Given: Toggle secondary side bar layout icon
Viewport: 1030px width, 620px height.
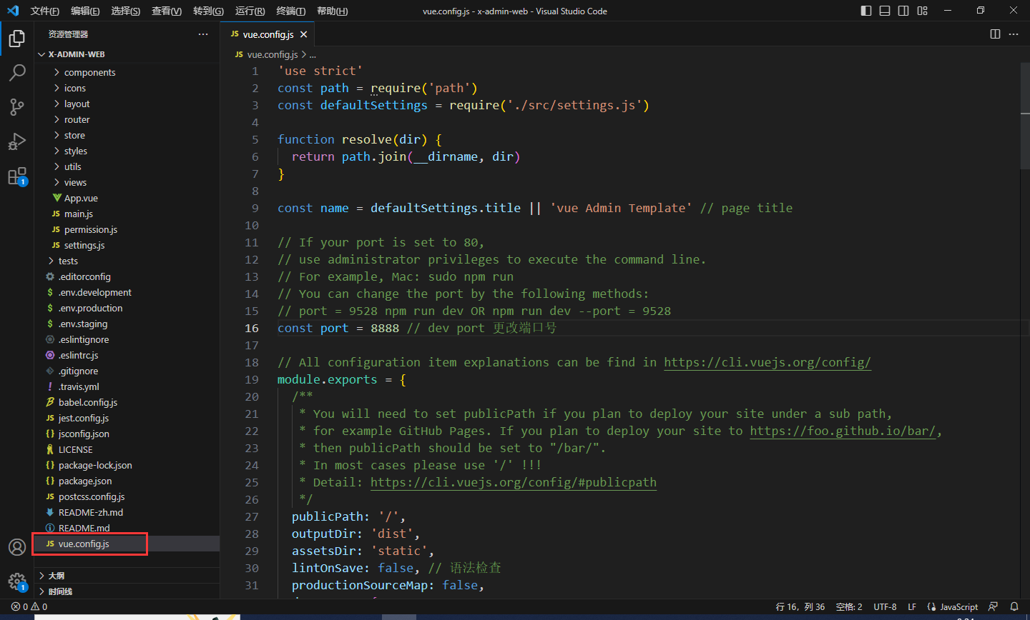Looking at the screenshot, I should pyautogui.click(x=903, y=11).
